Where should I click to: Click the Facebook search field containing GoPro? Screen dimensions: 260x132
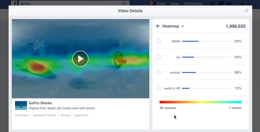click(74, 4)
